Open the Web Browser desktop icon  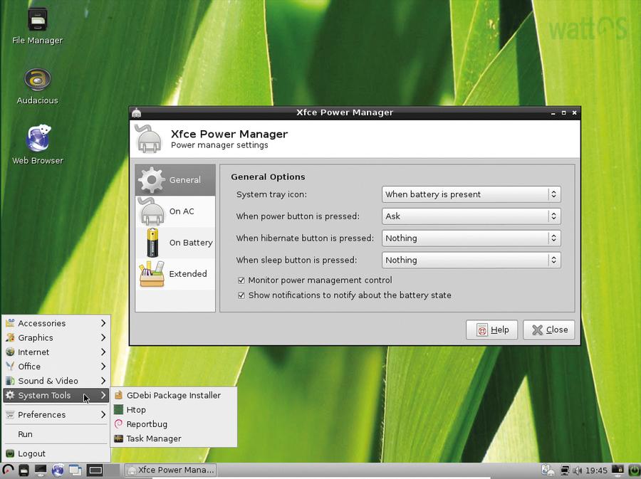[x=38, y=145]
